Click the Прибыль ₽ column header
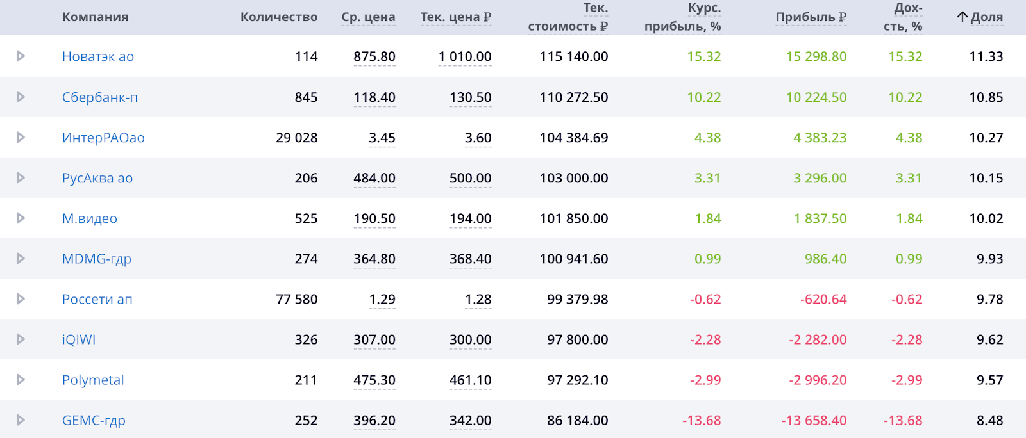This screenshot has height=438, width=1026. 811,17
